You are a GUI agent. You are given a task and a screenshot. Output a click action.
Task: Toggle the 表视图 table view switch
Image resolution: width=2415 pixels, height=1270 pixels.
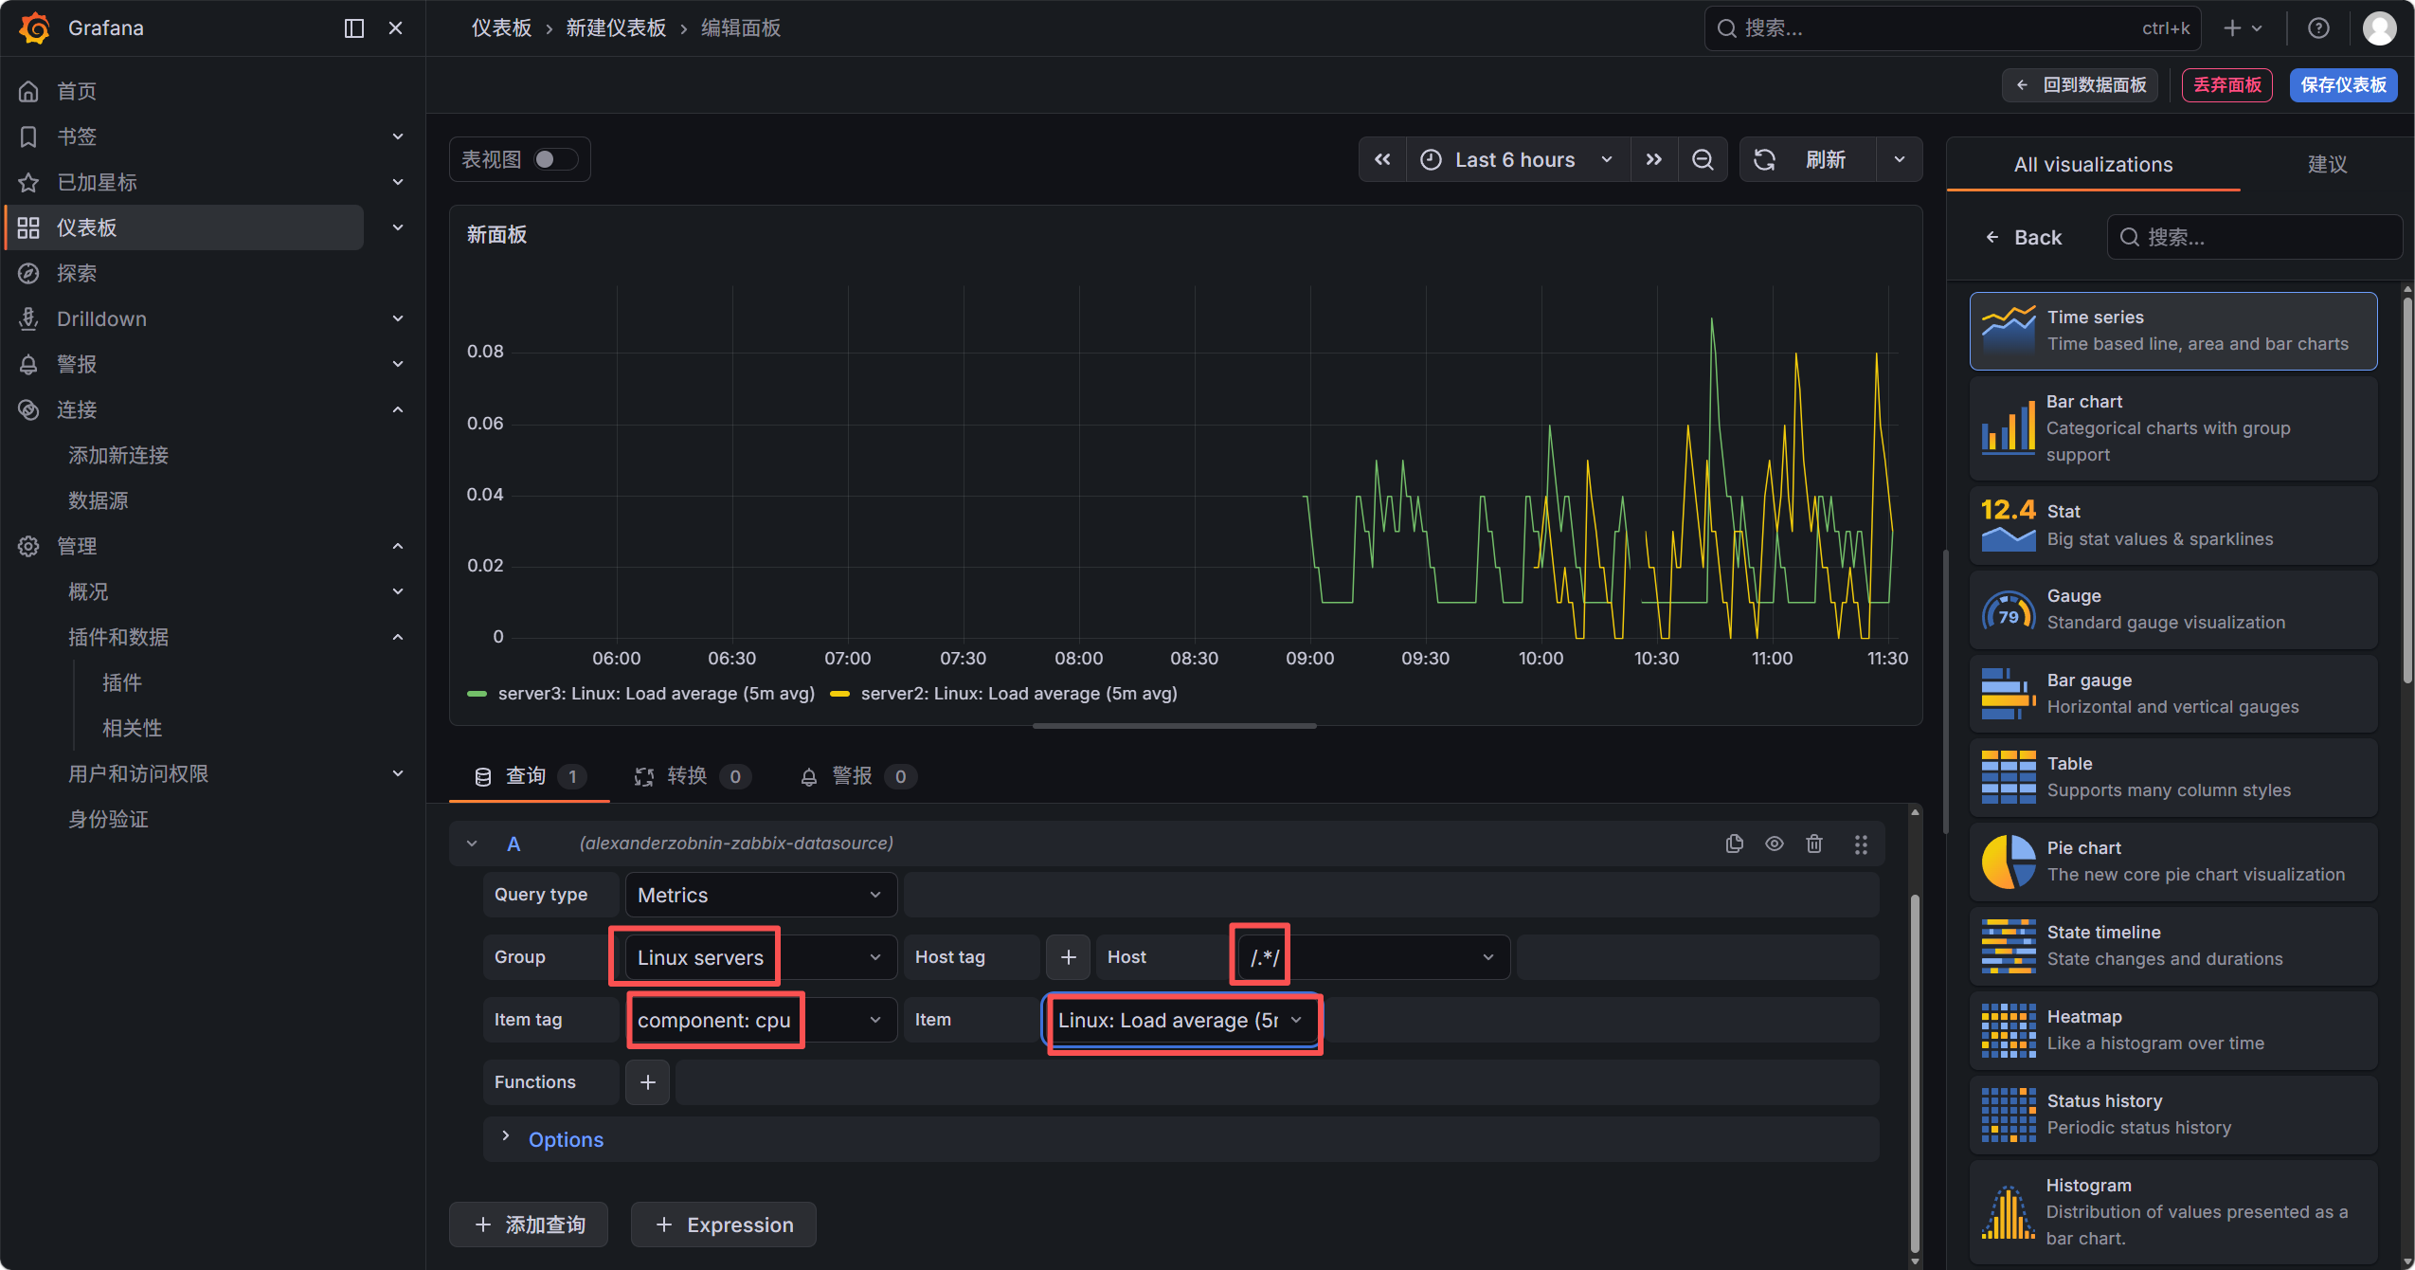click(555, 159)
